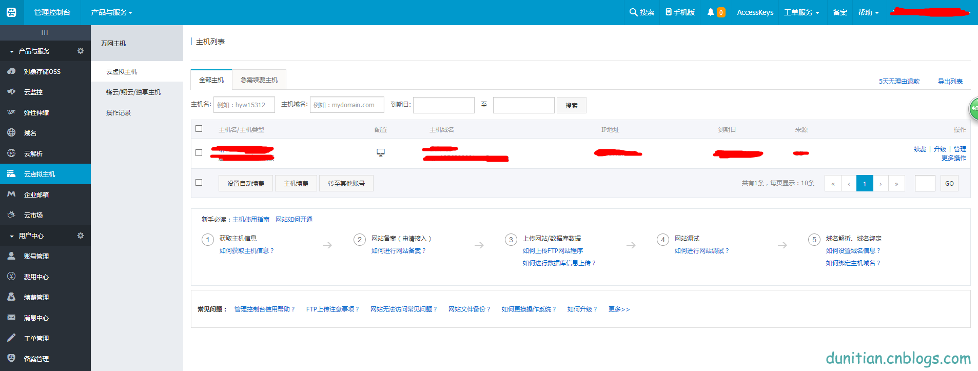978x371 pixels.
Task: Click the 备案管理 shield icon
Action: pyautogui.click(x=11, y=358)
